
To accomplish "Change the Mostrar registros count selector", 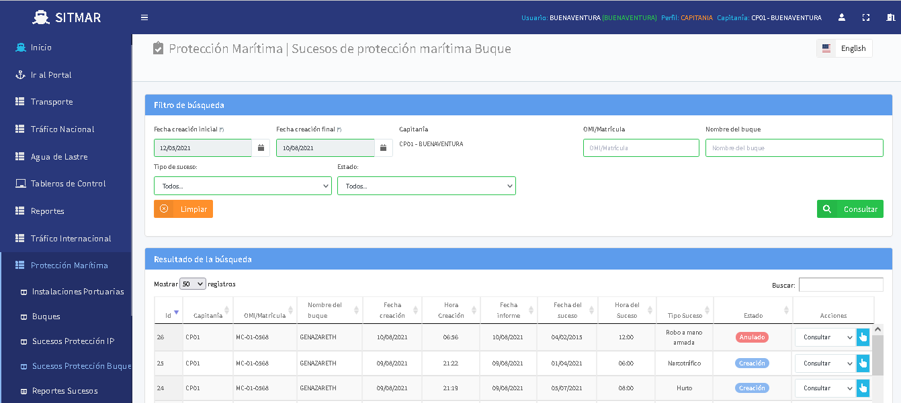I will (x=193, y=284).
